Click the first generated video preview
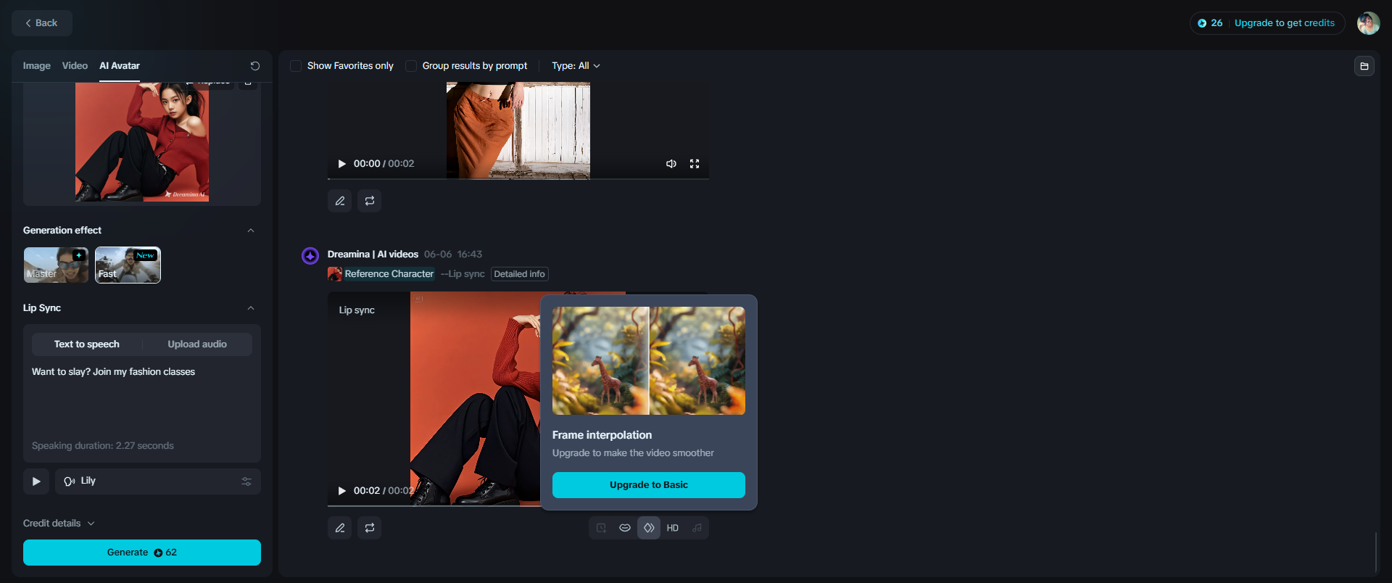Image resolution: width=1392 pixels, height=583 pixels. pyautogui.click(x=518, y=131)
